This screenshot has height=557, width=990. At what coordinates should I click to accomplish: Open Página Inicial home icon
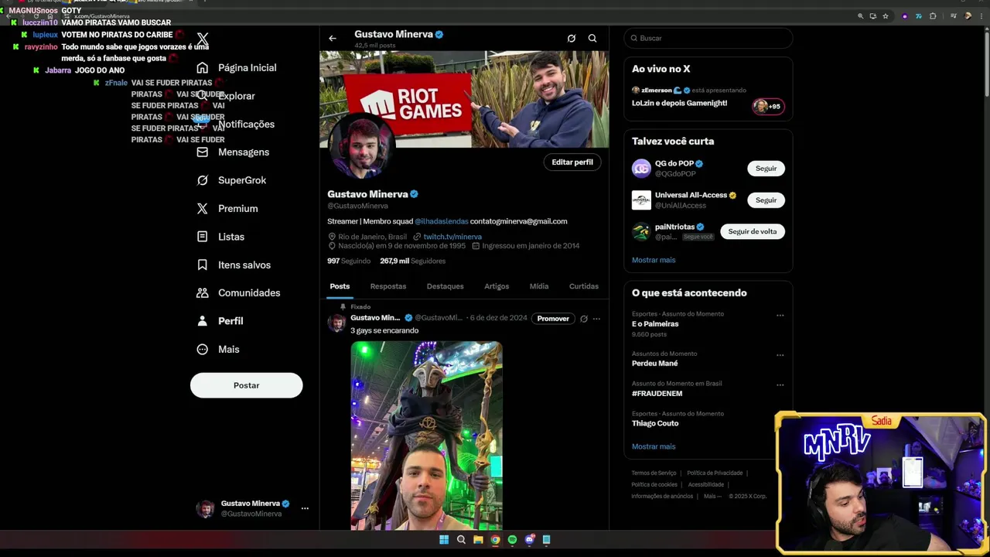pyautogui.click(x=203, y=68)
